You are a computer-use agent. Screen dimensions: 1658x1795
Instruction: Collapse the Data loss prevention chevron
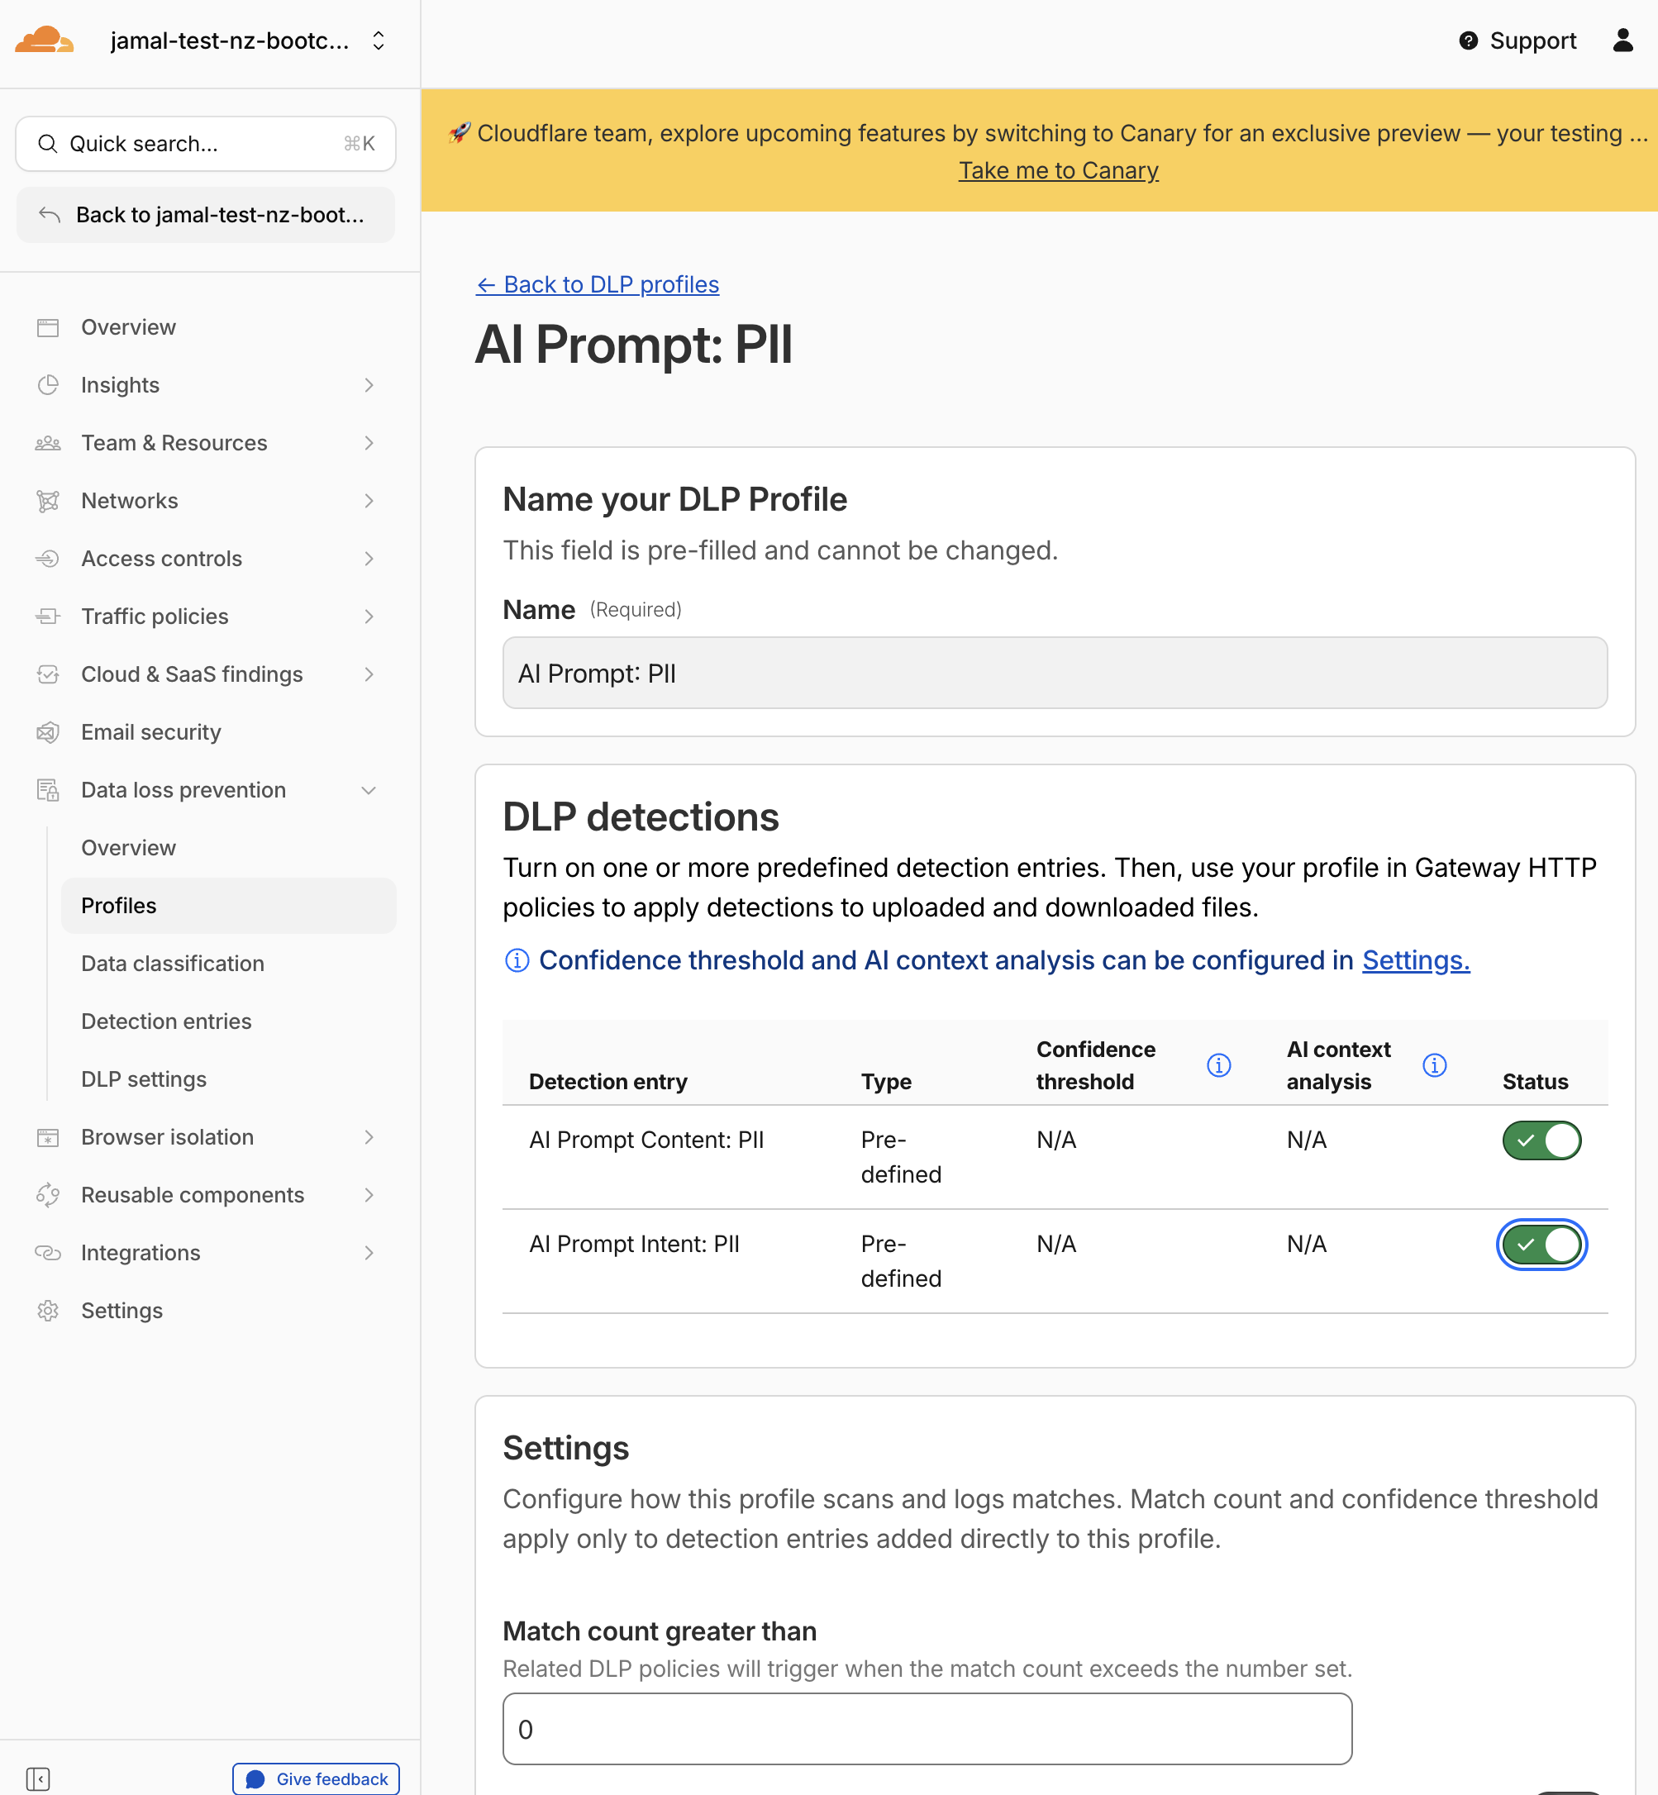(369, 790)
